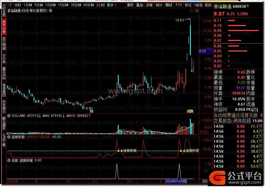Open the 统计 statistics tool
The image size is (266, 187).
tap(159, 5)
